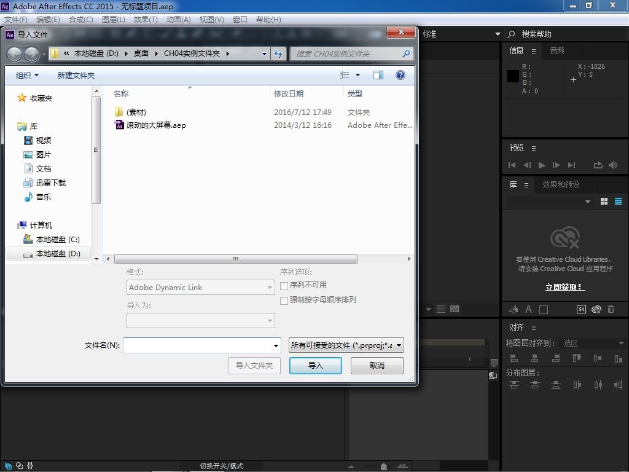629x472 pixels.
Task: Open the Align panel menu icon
Action: (x=534, y=328)
